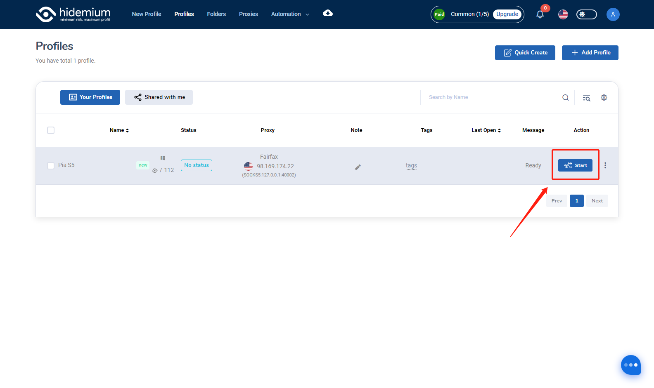Focus the Search by Name field
The image size is (654, 388).
(491, 97)
